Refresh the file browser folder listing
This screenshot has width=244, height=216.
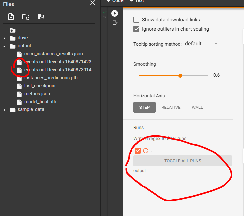click(26, 17)
